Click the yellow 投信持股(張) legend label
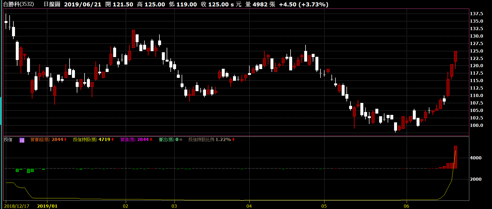 85,139
